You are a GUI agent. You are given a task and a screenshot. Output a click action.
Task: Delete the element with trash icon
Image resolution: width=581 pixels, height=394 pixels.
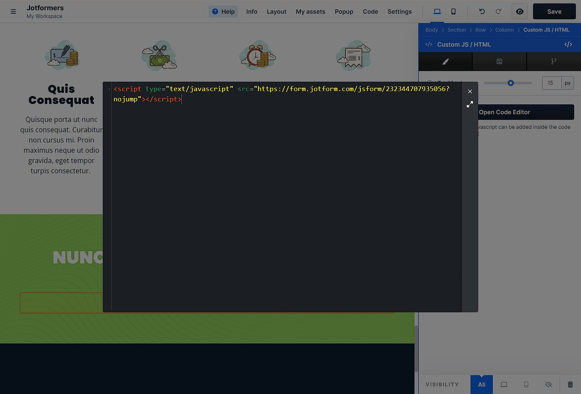coord(570,385)
